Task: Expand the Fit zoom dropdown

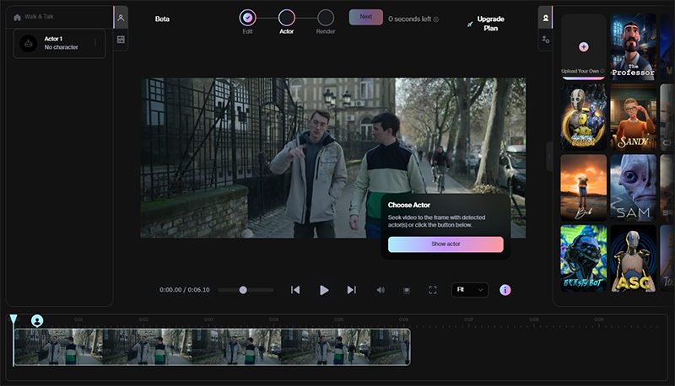Action: click(470, 290)
